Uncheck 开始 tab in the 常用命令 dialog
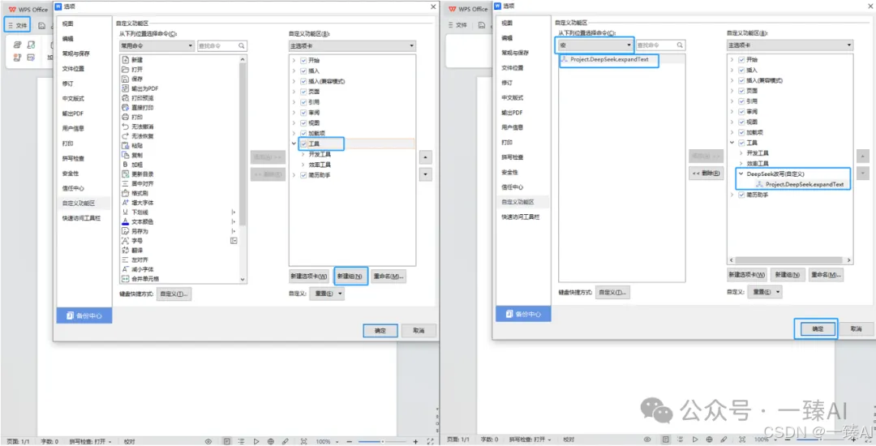Viewport: 876px width, 446px height. coord(303,60)
